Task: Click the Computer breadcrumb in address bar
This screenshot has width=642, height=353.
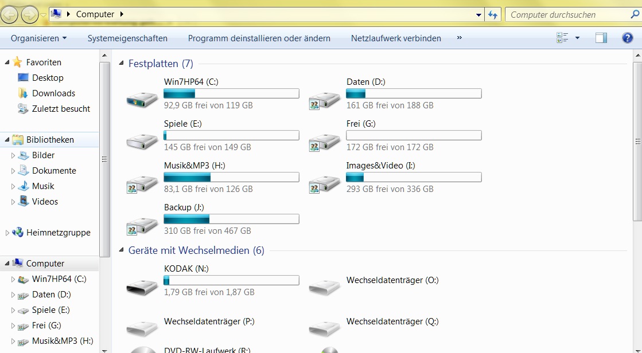Action: click(x=95, y=14)
